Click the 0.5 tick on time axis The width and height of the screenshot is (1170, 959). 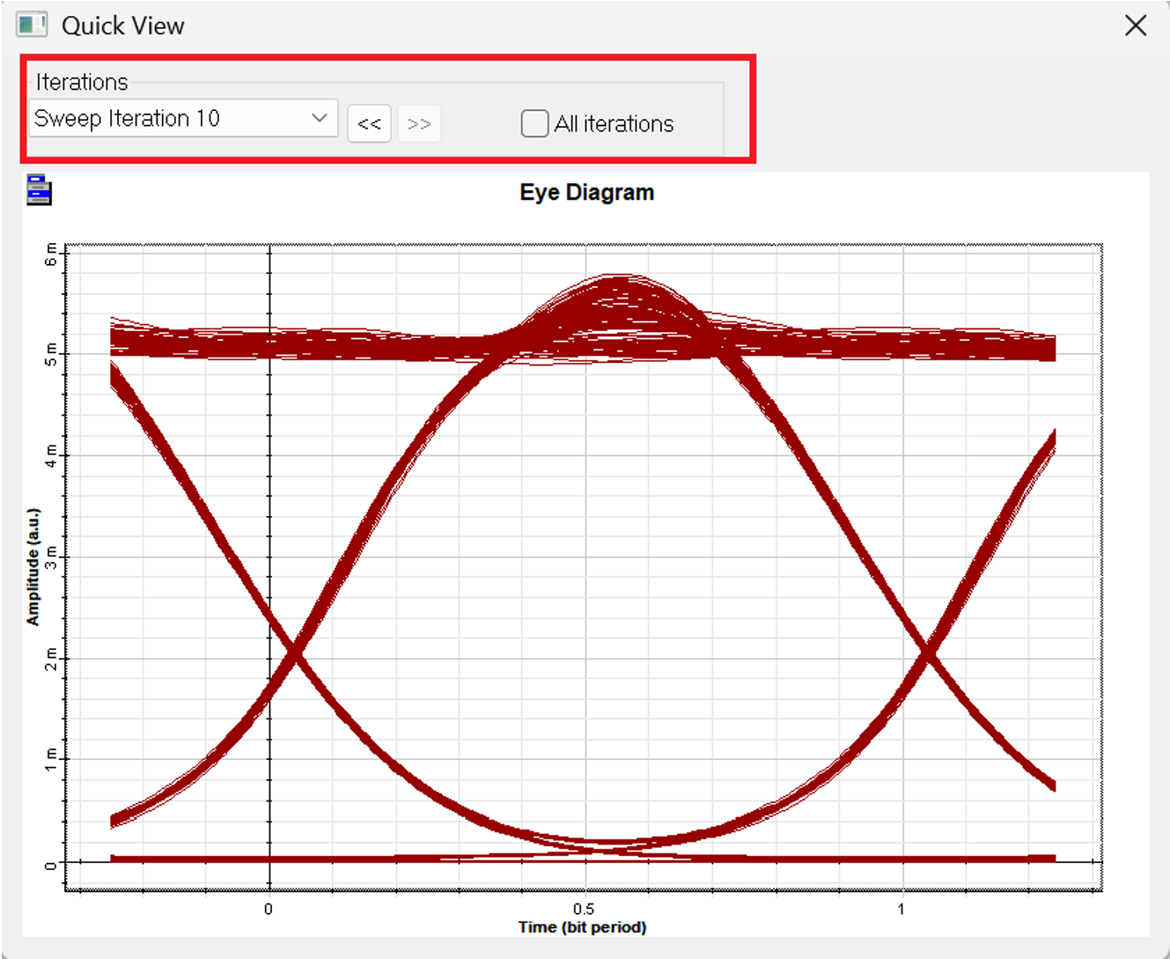584,909
